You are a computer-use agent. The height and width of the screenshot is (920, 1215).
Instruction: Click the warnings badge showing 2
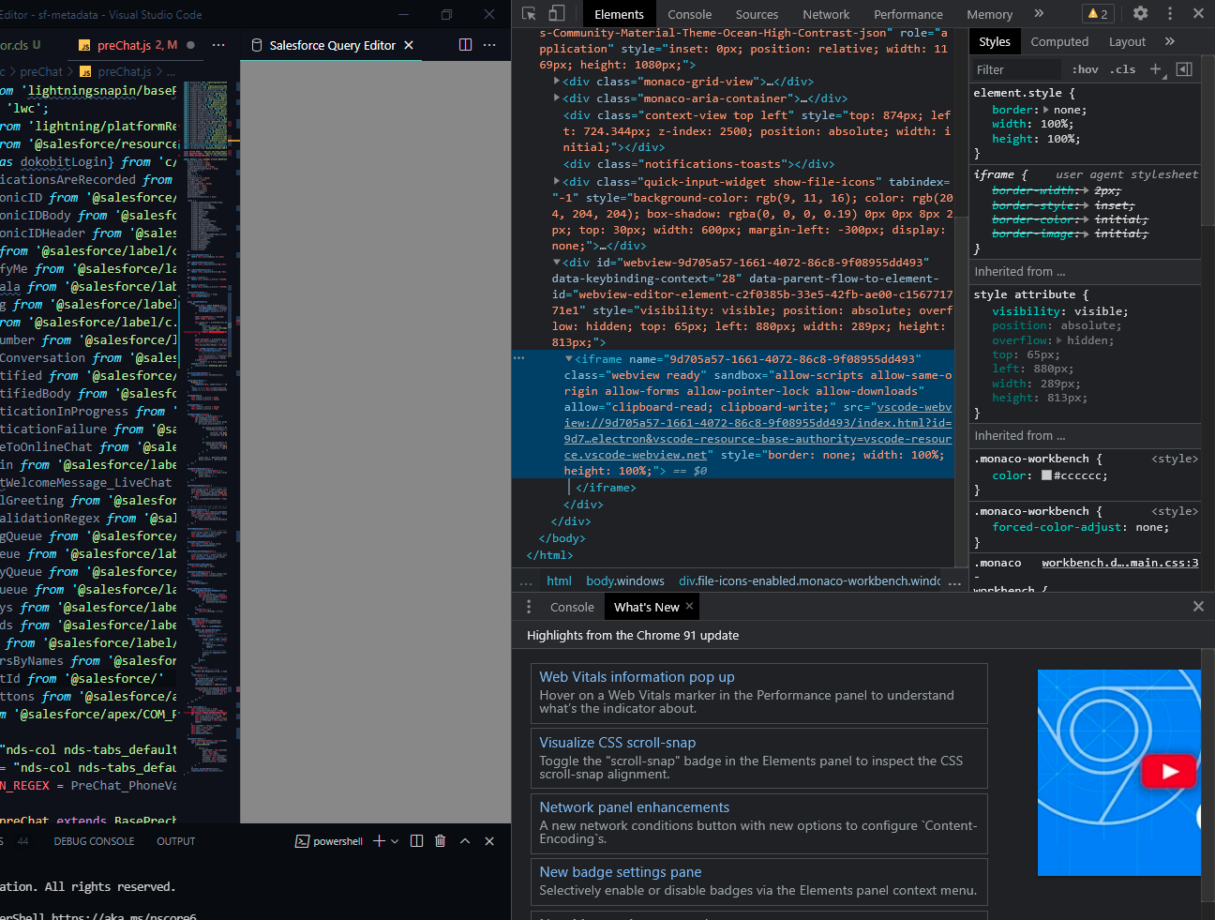click(x=1097, y=14)
